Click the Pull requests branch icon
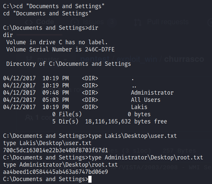The width and height of the screenshot is (212, 184). tap(138, 22)
